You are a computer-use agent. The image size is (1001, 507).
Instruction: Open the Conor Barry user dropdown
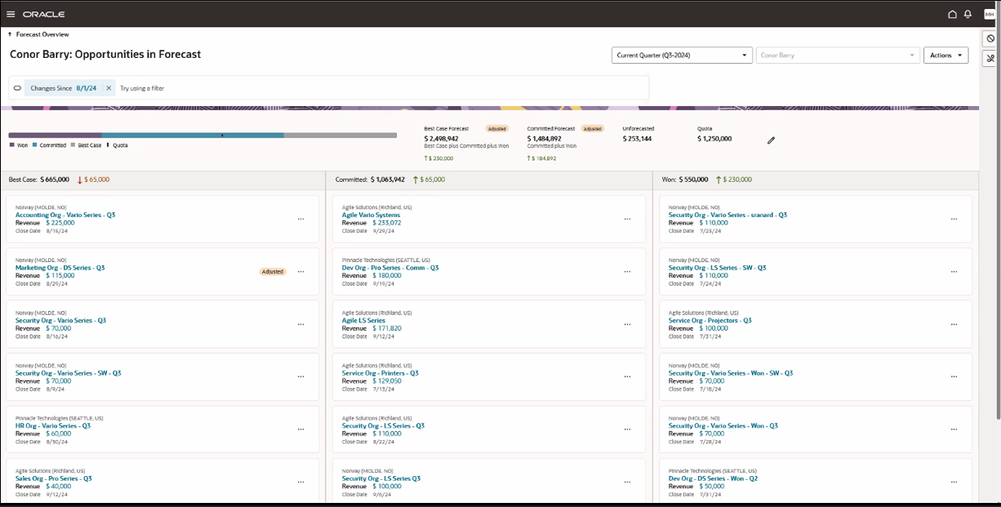[839, 56]
